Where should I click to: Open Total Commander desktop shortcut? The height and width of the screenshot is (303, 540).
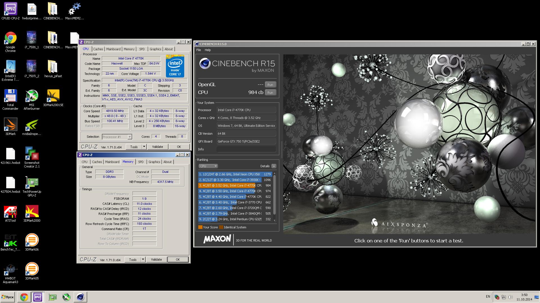10,100
